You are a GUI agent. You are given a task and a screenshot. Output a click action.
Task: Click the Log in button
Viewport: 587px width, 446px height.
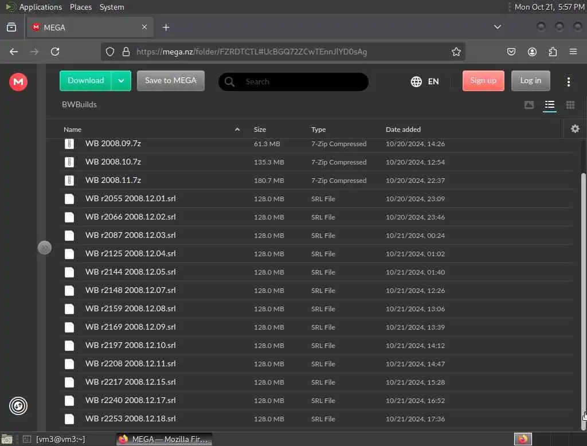530,80
